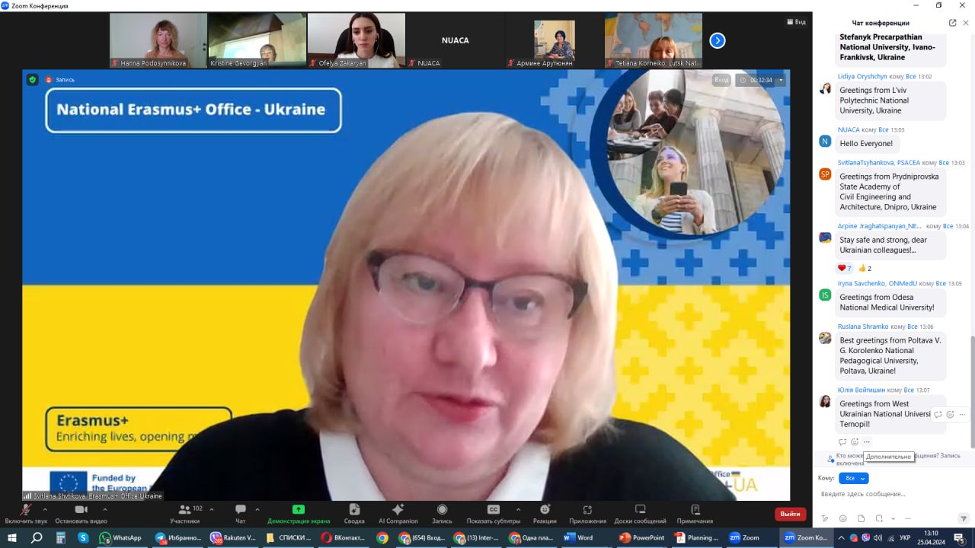The height and width of the screenshot is (548, 975).
Task: Open the Сводка summary tool
Action: [x=353, y=513]
